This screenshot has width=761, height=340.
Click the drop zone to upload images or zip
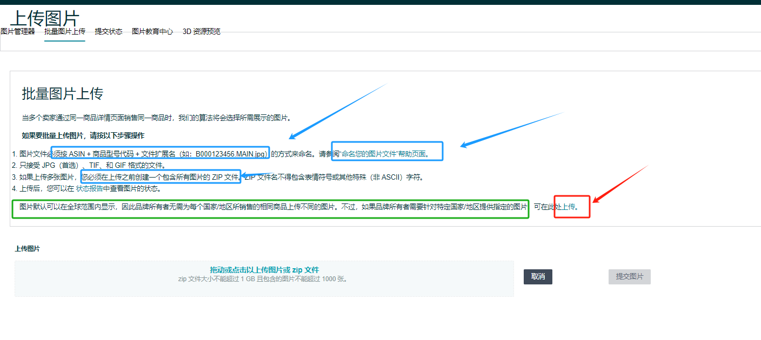[264, 278]
